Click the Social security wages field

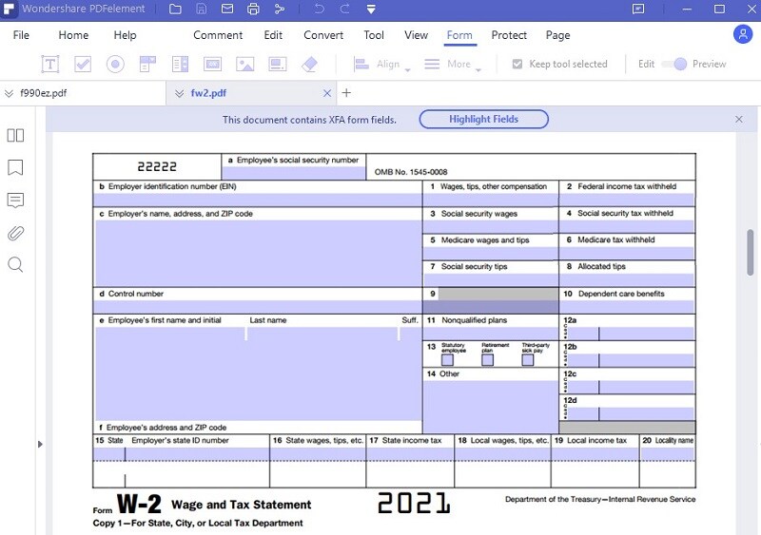(491, 226)
